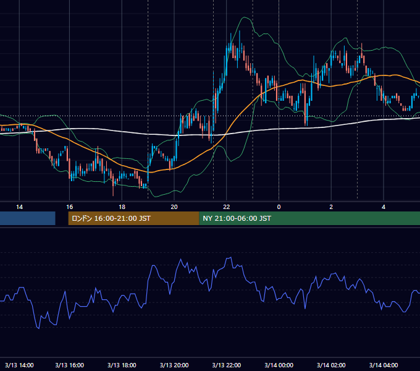Screen dimensions: 420x371
Task: Click the "3/14 00:00" date label
Action: coord(279,365)
